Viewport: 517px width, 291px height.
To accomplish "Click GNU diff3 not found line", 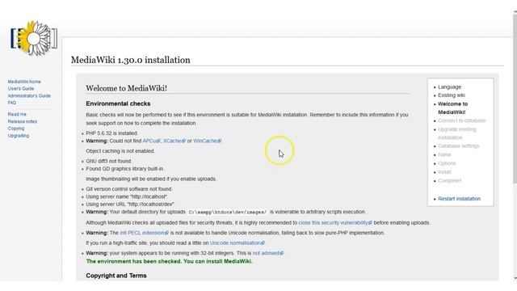I will [x=108, y=161].
